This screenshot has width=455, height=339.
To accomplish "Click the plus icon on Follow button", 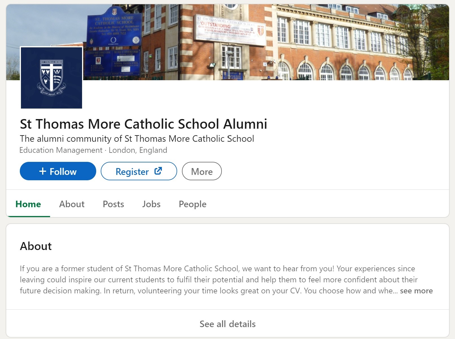I will pos(42,171).
